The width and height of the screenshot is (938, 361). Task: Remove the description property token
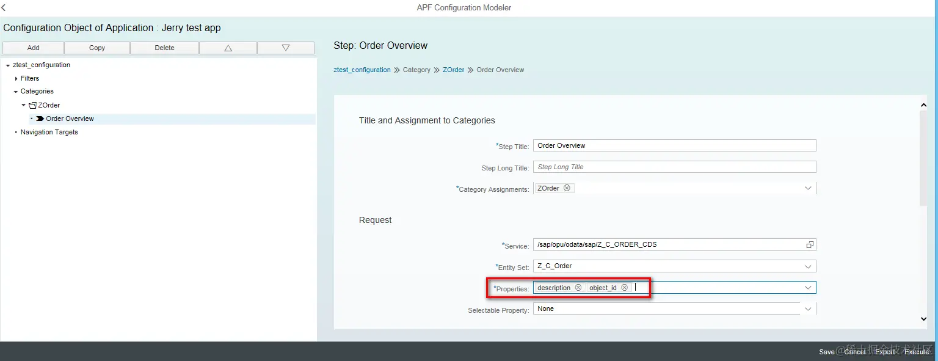(578, 288)
